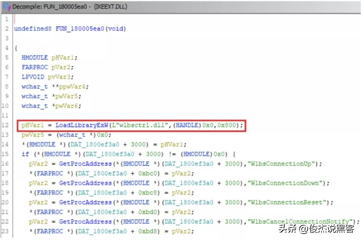Click DAT_1800ef3a0 reference on line 14
The image size is (361, 240).
95,144
